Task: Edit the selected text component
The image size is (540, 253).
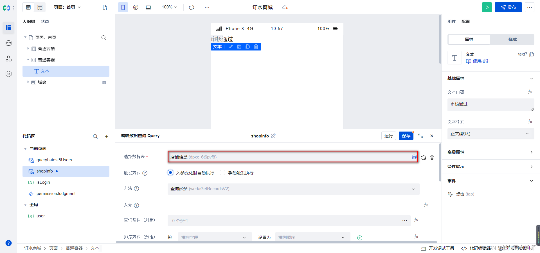Action: 231,47
